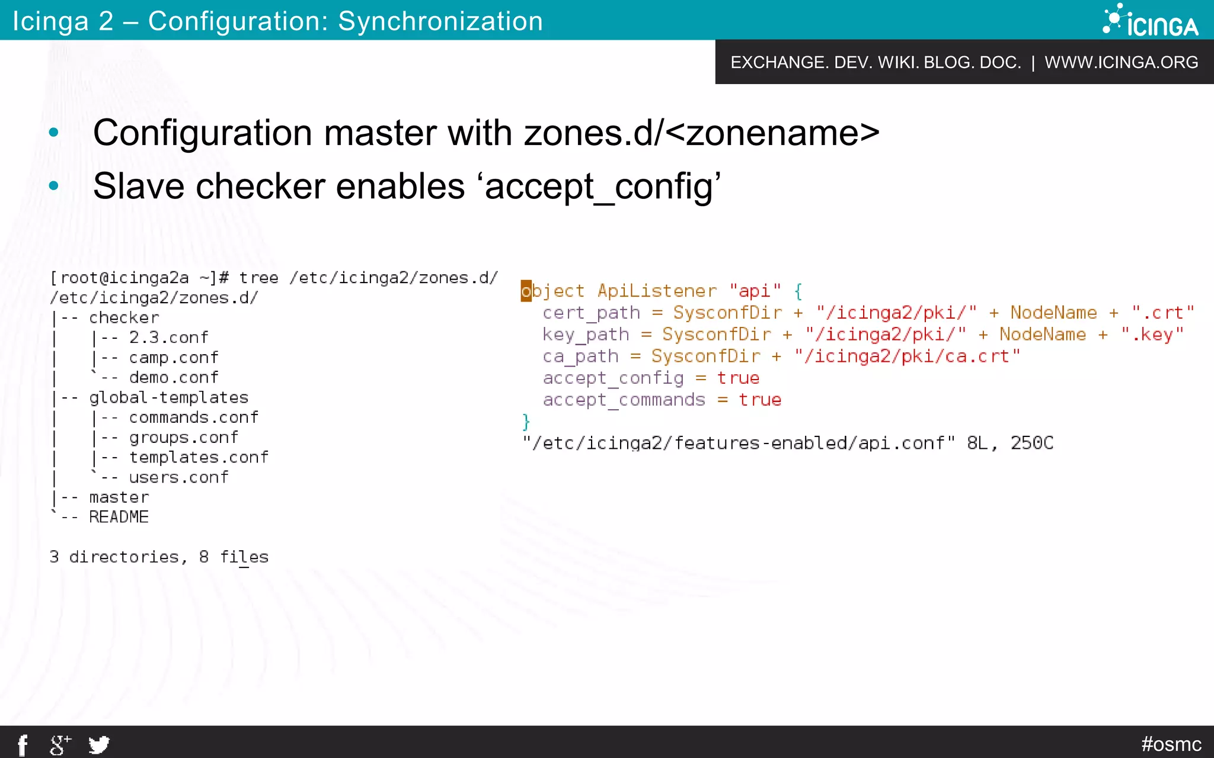The height and width of the screenshot is (758, 1214).
Task: Click the '2.3.conf' file entry
Action: click(x=169, y=338)
